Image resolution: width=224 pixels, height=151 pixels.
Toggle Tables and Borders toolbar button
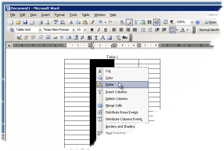129,22
